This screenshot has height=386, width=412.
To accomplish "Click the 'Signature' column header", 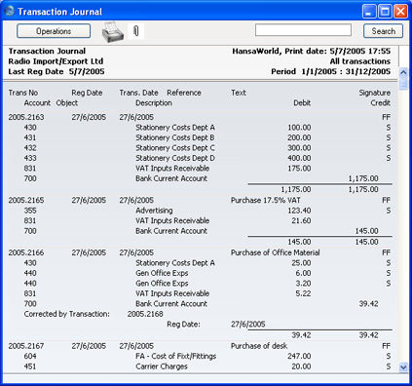I will (375, 93).
